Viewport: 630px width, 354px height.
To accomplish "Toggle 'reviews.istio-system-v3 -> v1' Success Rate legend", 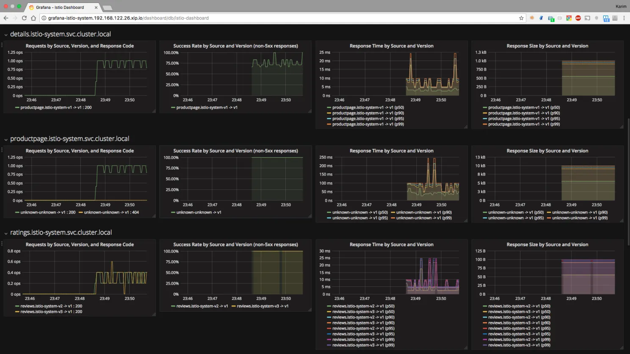I will [262, 306].
